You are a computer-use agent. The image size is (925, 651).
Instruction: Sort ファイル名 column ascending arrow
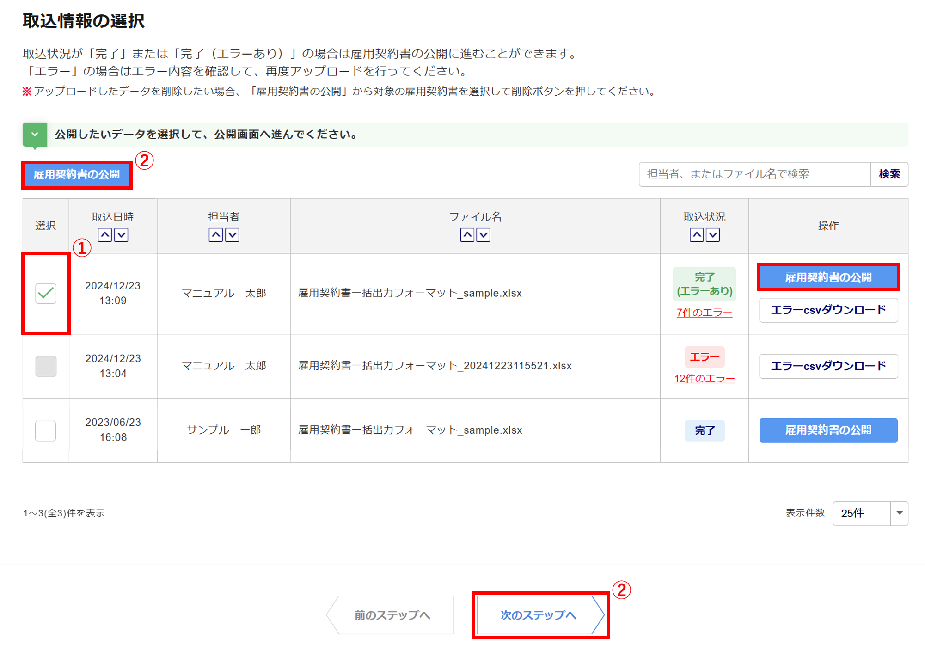(x=467, y=235)
